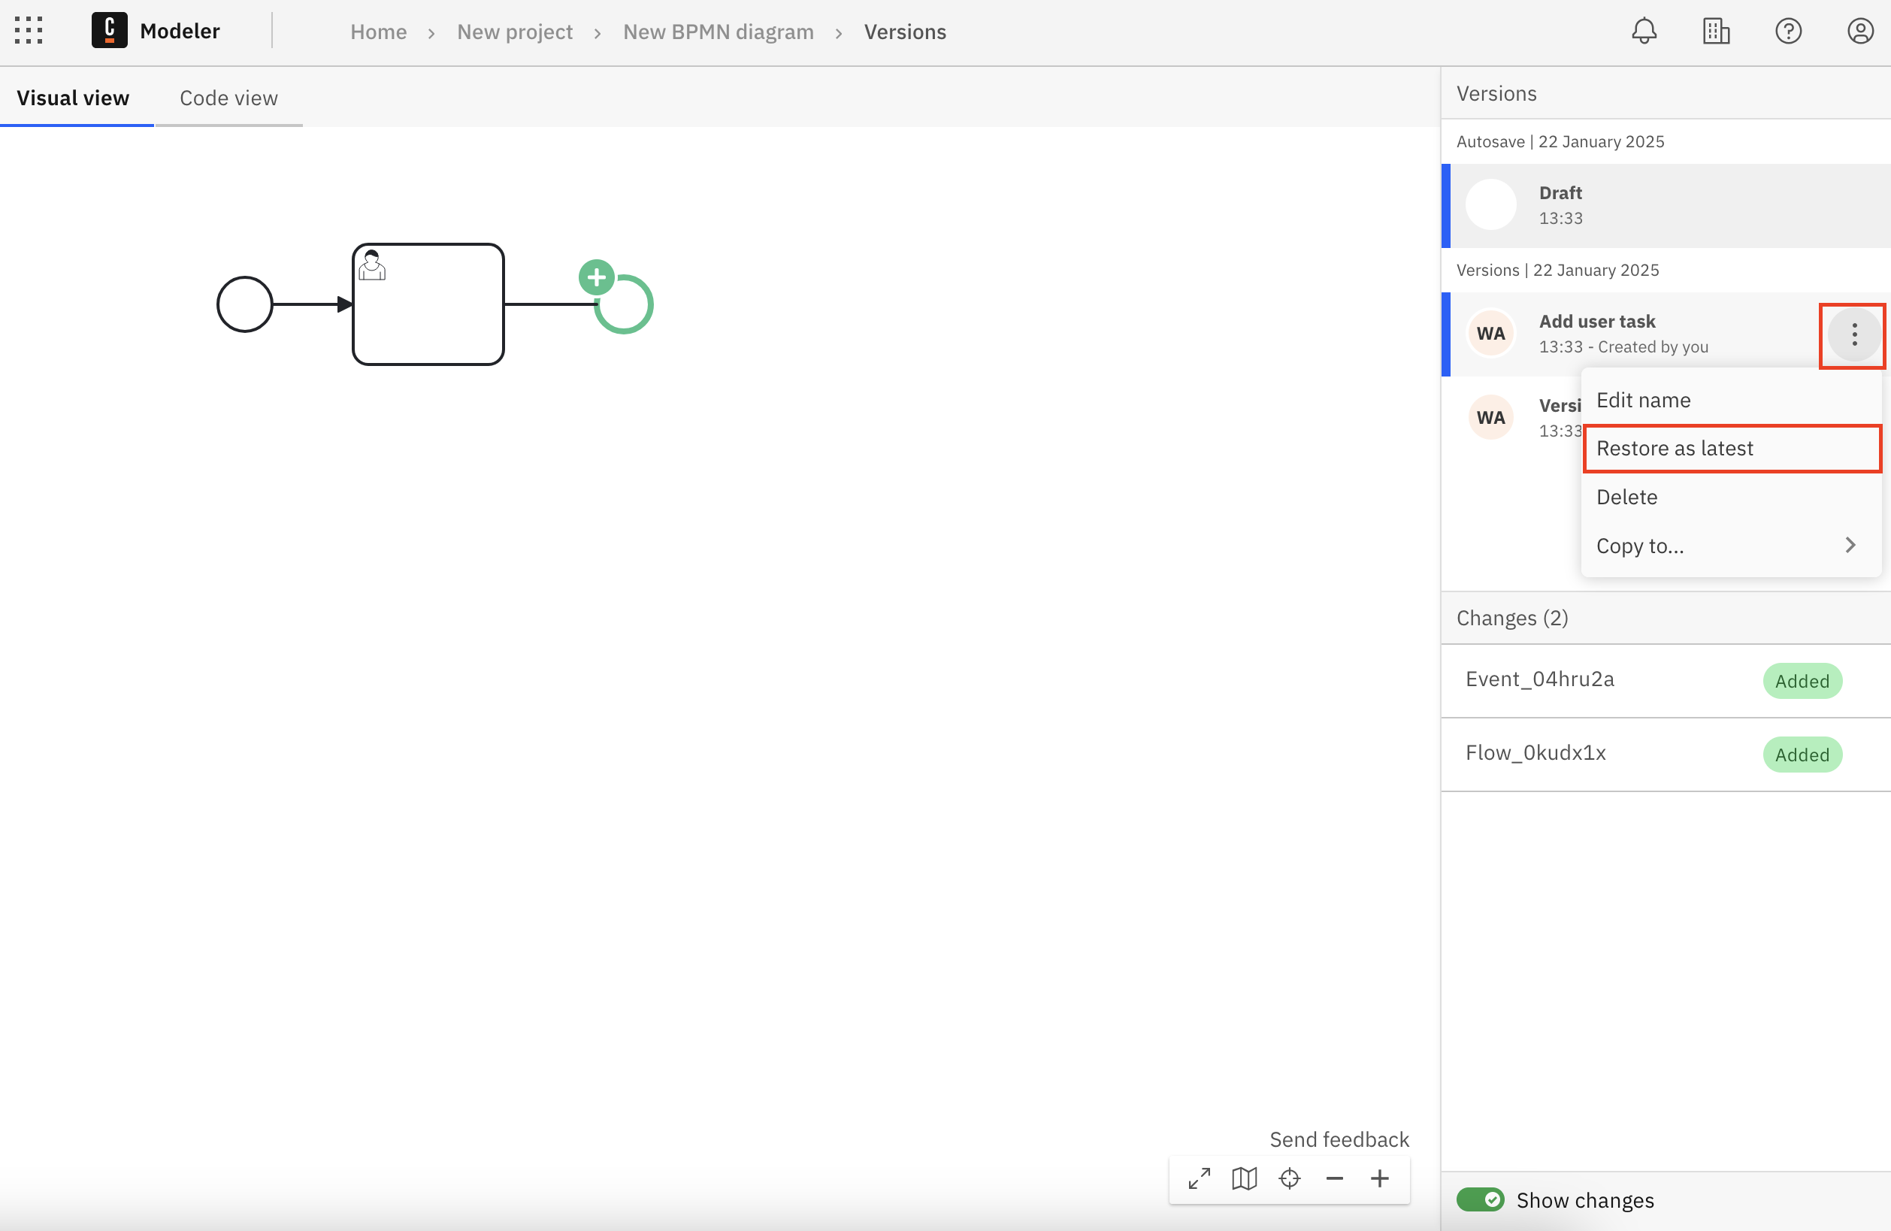The image size is (1891, 1231).
Task: Click the fullscreen expand icon
Action: [1199, 1178]
